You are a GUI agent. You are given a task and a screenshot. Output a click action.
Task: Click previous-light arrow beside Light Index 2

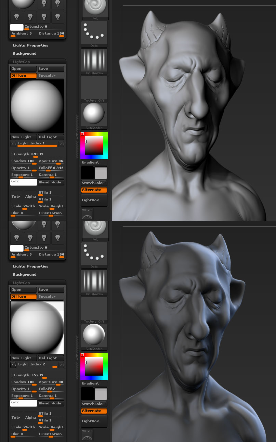(13, 365)
